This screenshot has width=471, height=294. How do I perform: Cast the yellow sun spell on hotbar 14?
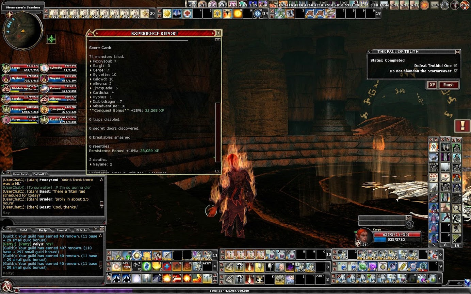click(x=166, y=14)
